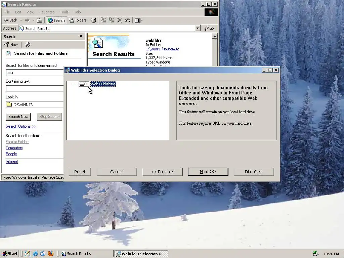Click the Next >> button
The image size is (344, 258).
[208, 172]
